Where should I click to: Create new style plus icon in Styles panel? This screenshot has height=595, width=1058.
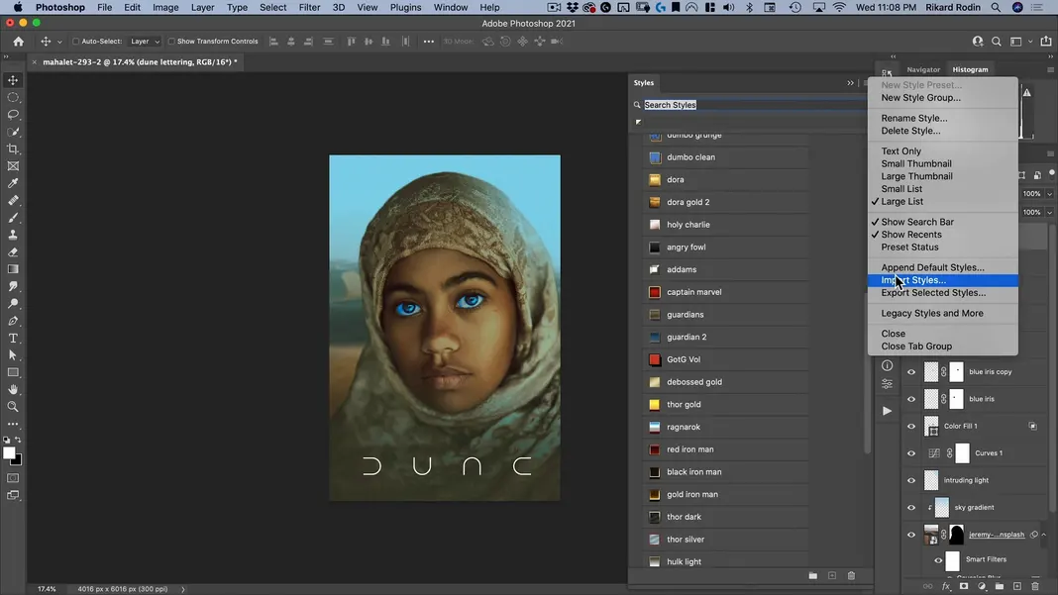click(832, 575)
